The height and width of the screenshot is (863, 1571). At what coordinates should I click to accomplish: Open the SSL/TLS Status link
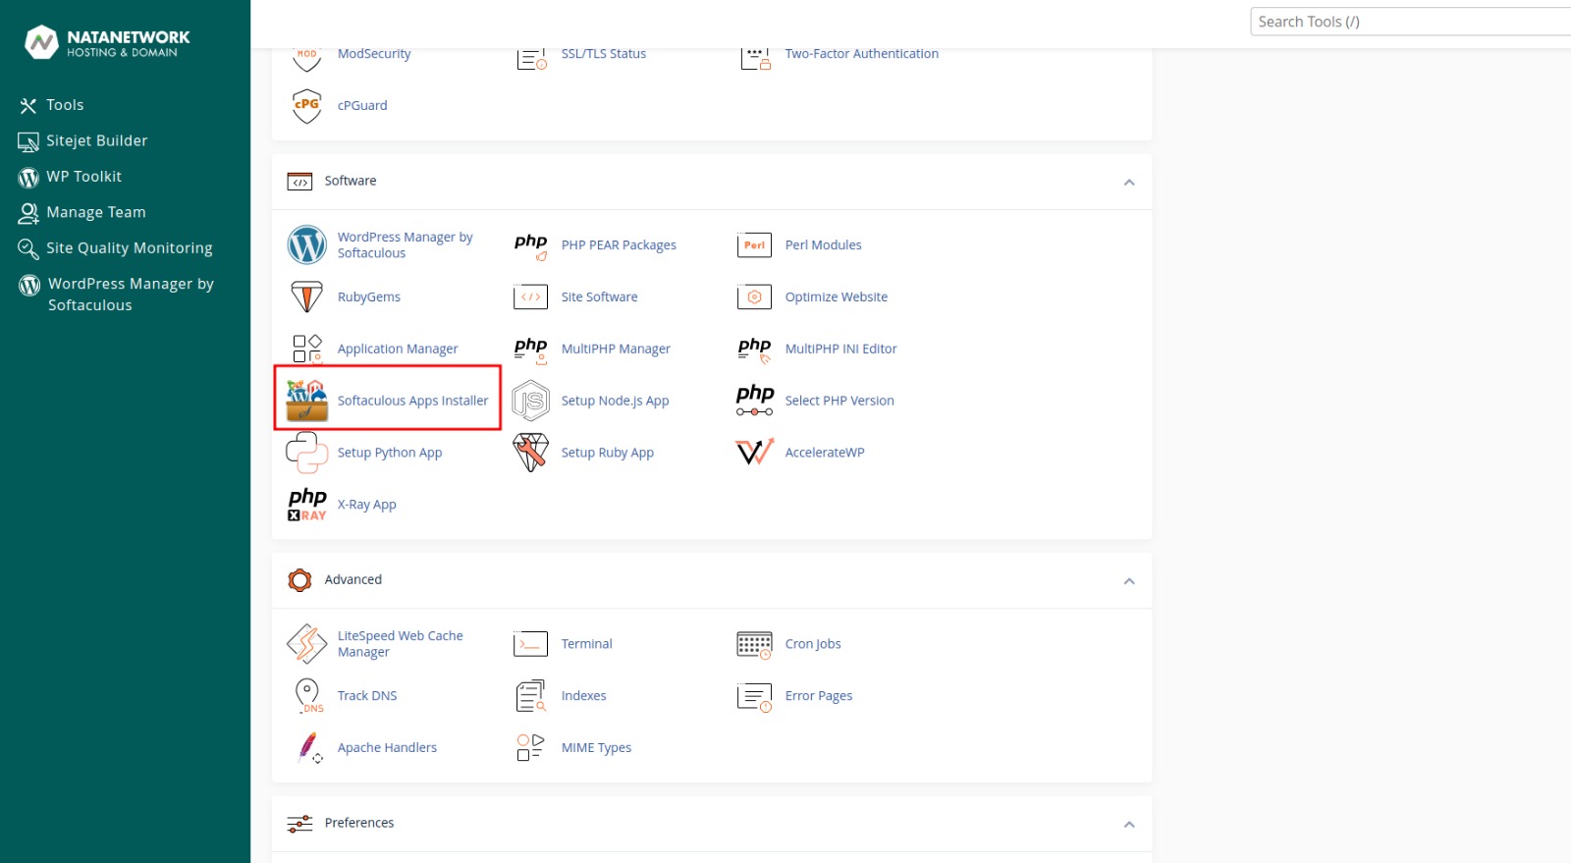coord(603,54)
